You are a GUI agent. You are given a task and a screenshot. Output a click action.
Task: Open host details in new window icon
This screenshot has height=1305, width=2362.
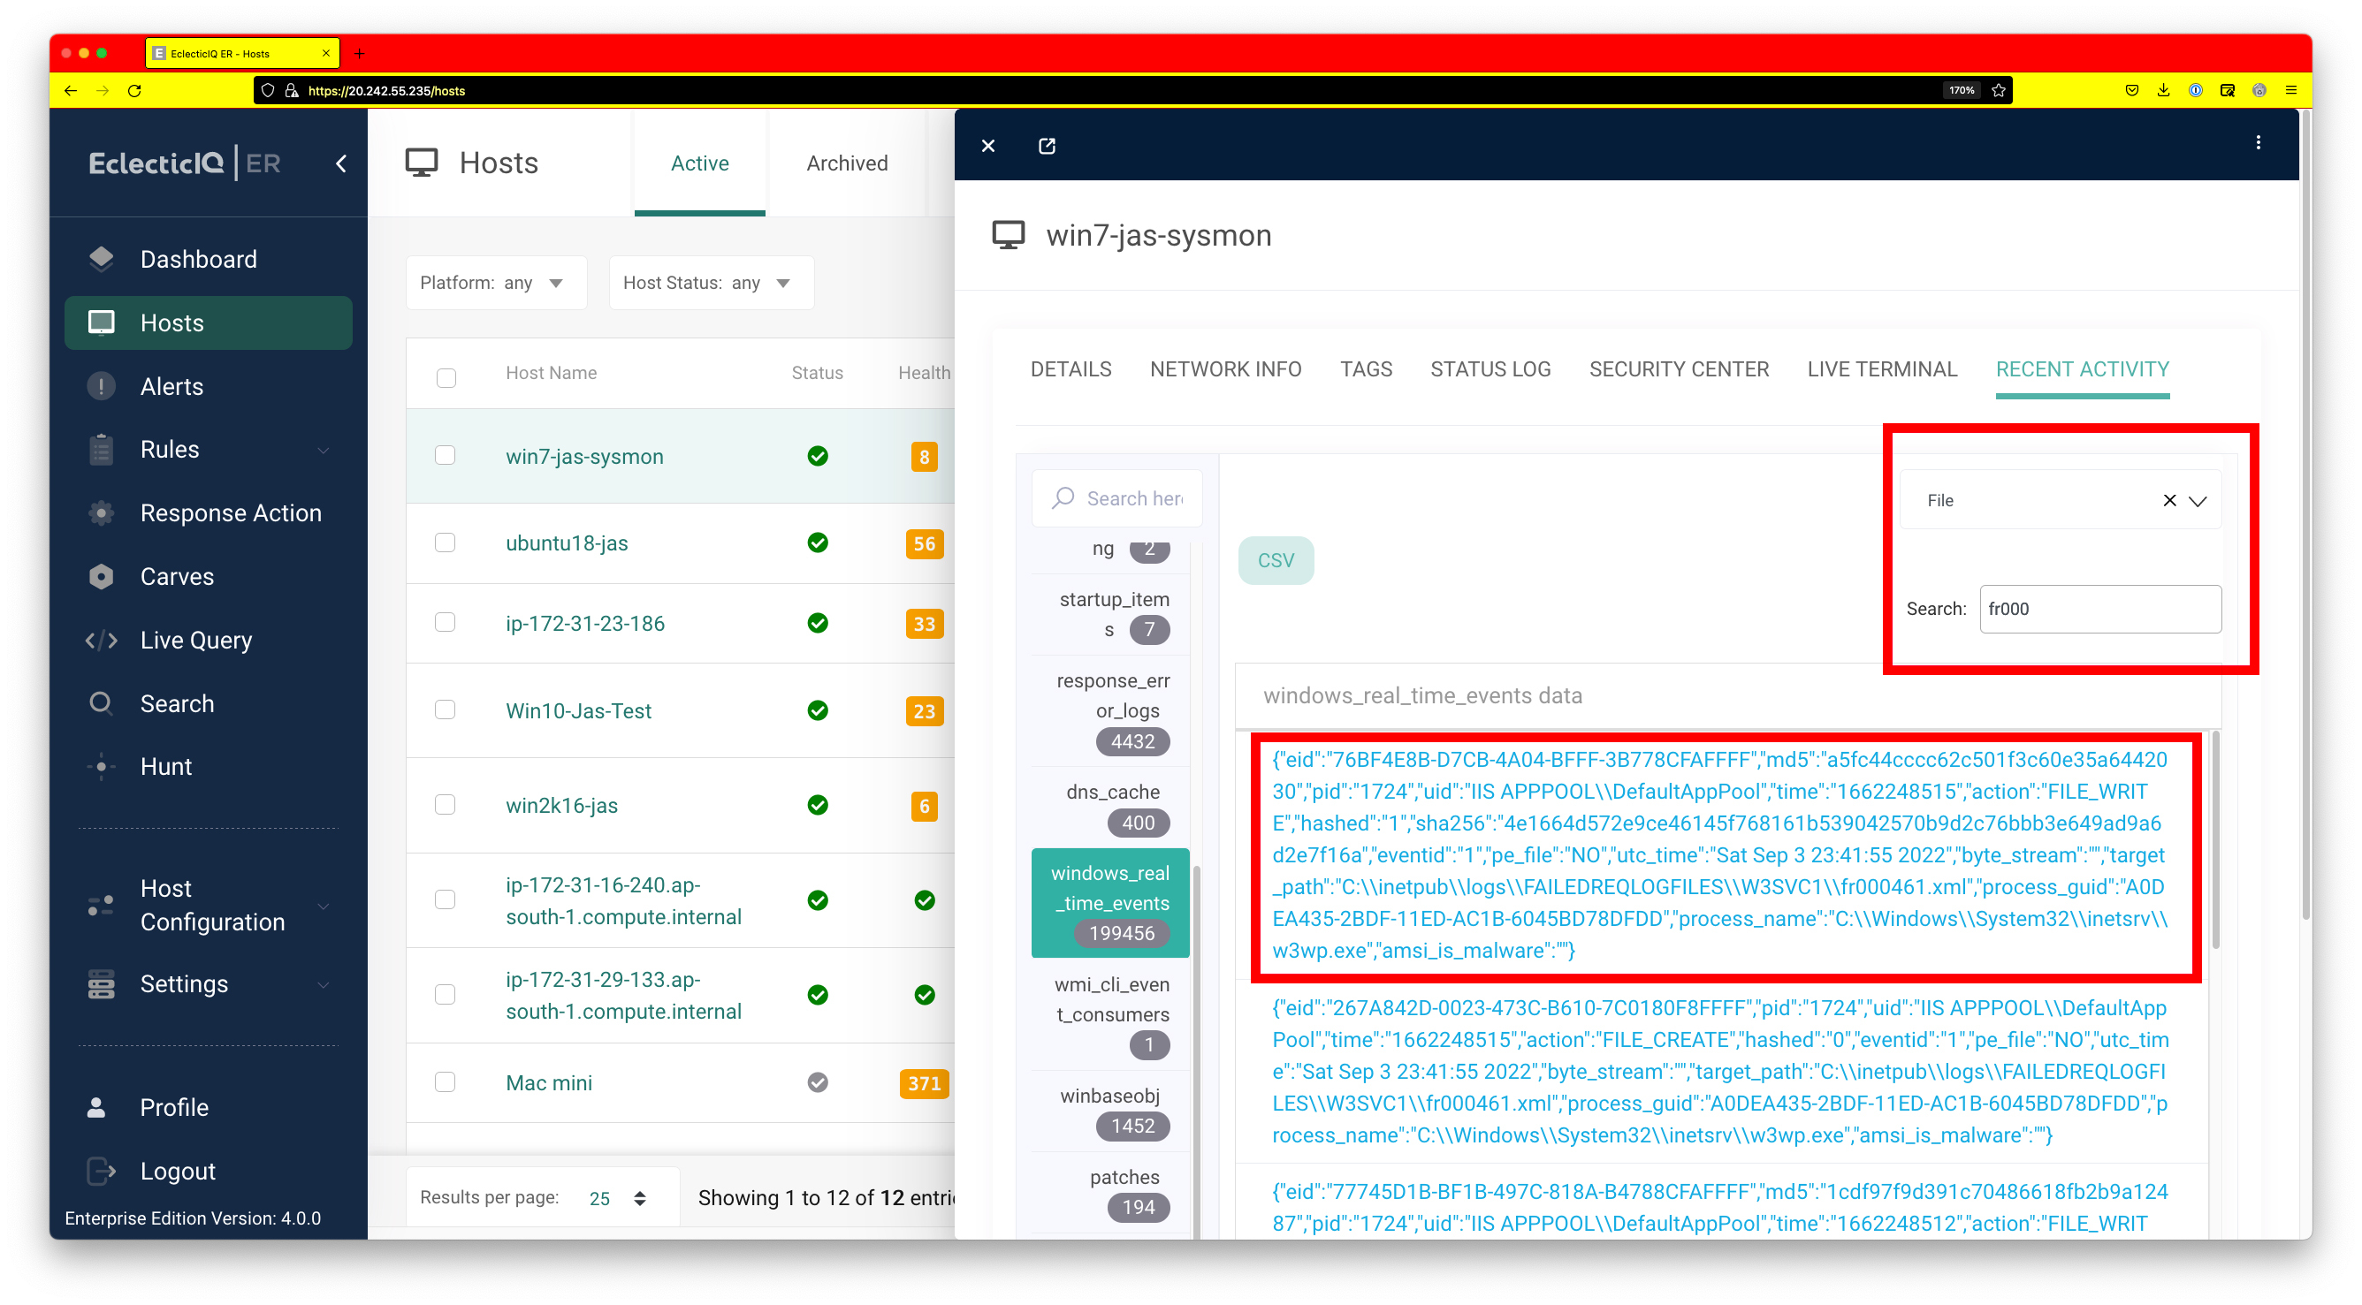[1047, 146]
